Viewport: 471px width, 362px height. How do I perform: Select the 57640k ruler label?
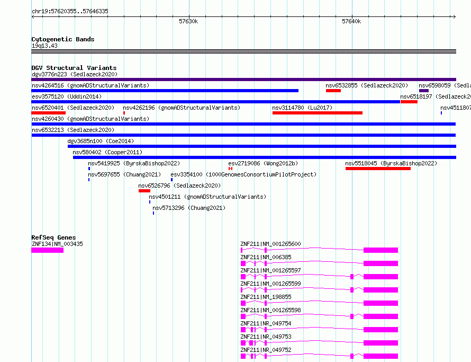point(351,21)
